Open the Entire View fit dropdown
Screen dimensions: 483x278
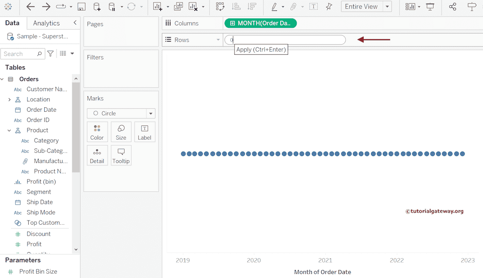coord(387,7)
